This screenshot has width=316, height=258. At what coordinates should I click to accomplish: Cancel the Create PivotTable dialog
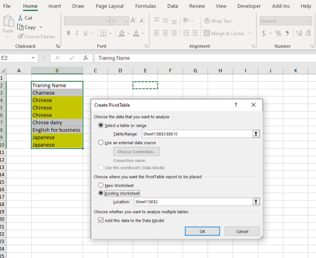point(242,231)
